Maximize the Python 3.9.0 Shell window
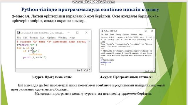The image size is (188, 105). tap(146, 31)
